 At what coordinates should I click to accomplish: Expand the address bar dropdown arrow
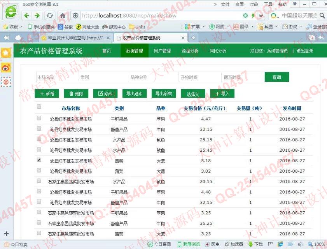(261, 16)
